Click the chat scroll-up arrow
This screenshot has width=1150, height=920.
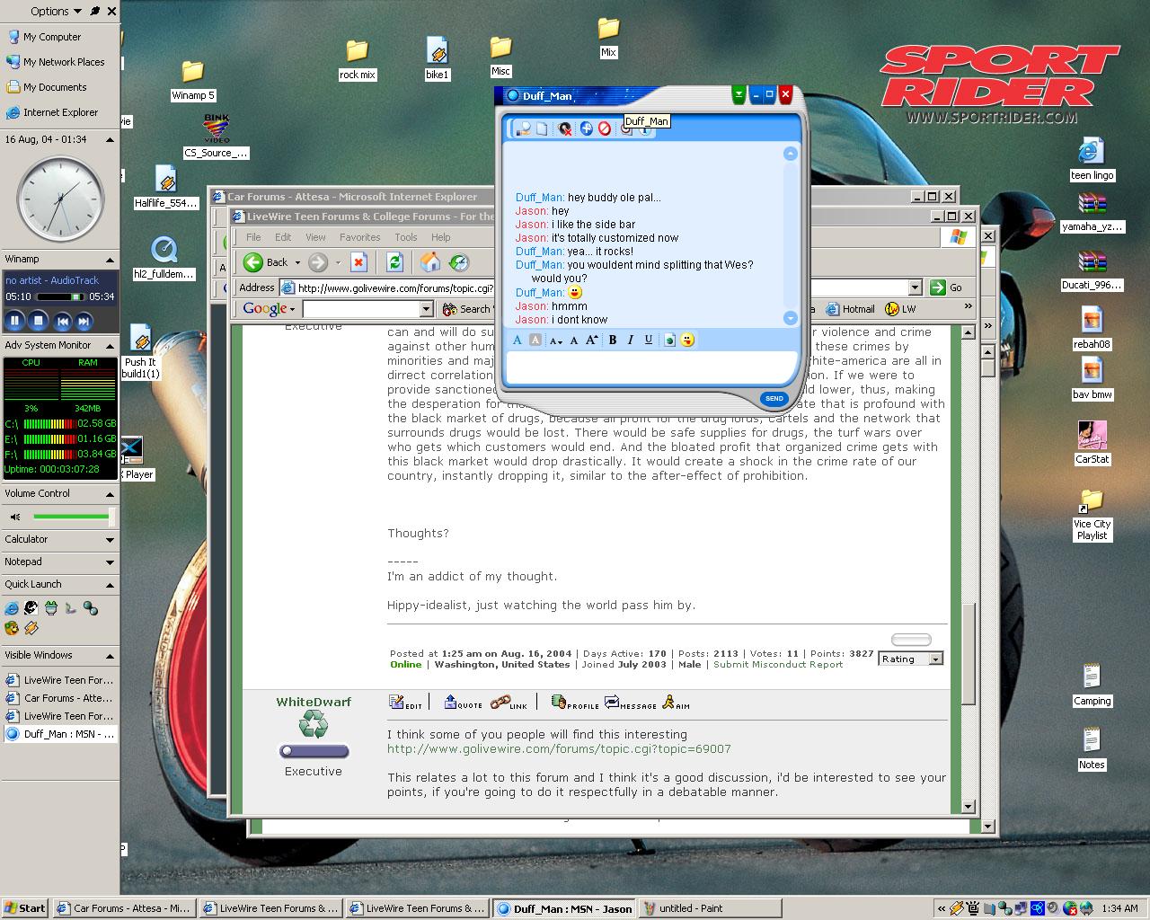(791, 154)
